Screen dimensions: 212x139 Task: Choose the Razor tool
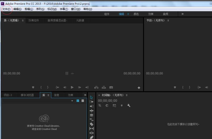click(x=91, y=124)
